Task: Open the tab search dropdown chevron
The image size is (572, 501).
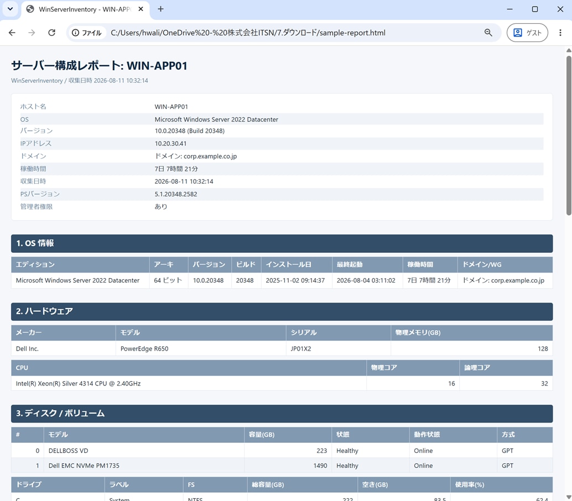Action: [10, 9]
